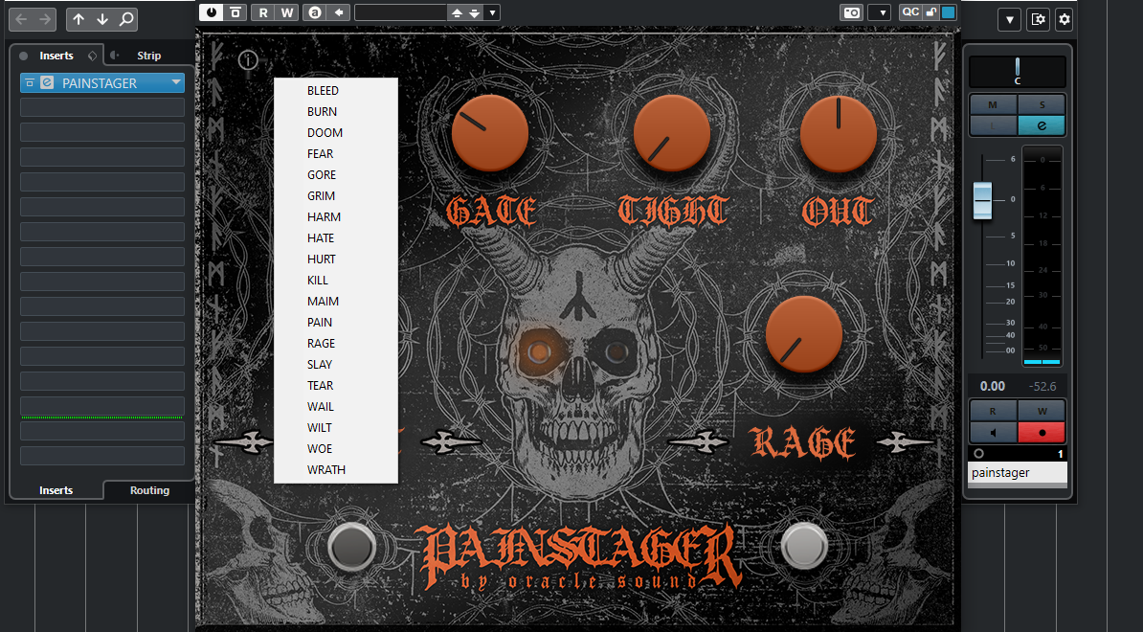Mute the channel with M button
Viewport: 1143px width, 632px height.
coord(993,103)
